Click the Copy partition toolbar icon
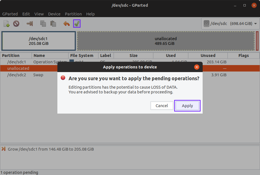This screenshot has width=260, height=175. (43, 24)
